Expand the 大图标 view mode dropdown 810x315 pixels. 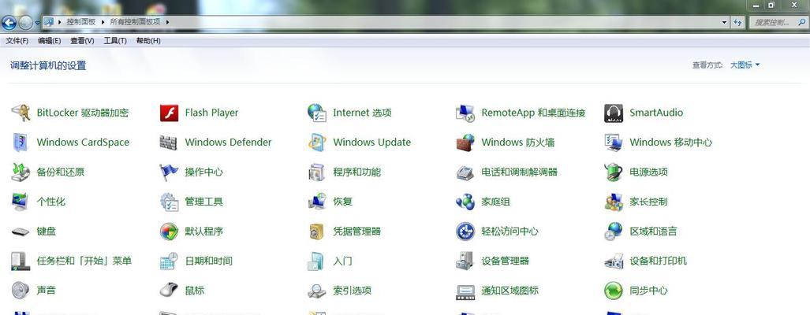click(745, 65)
